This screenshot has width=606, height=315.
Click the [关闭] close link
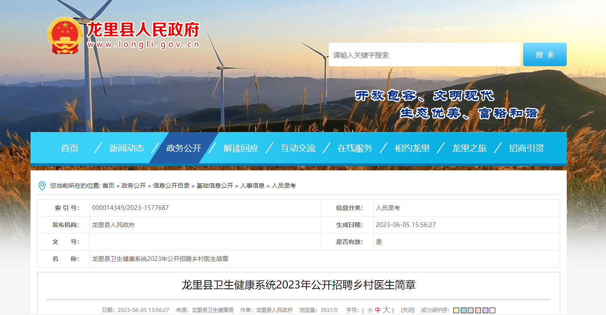point(408,310)
